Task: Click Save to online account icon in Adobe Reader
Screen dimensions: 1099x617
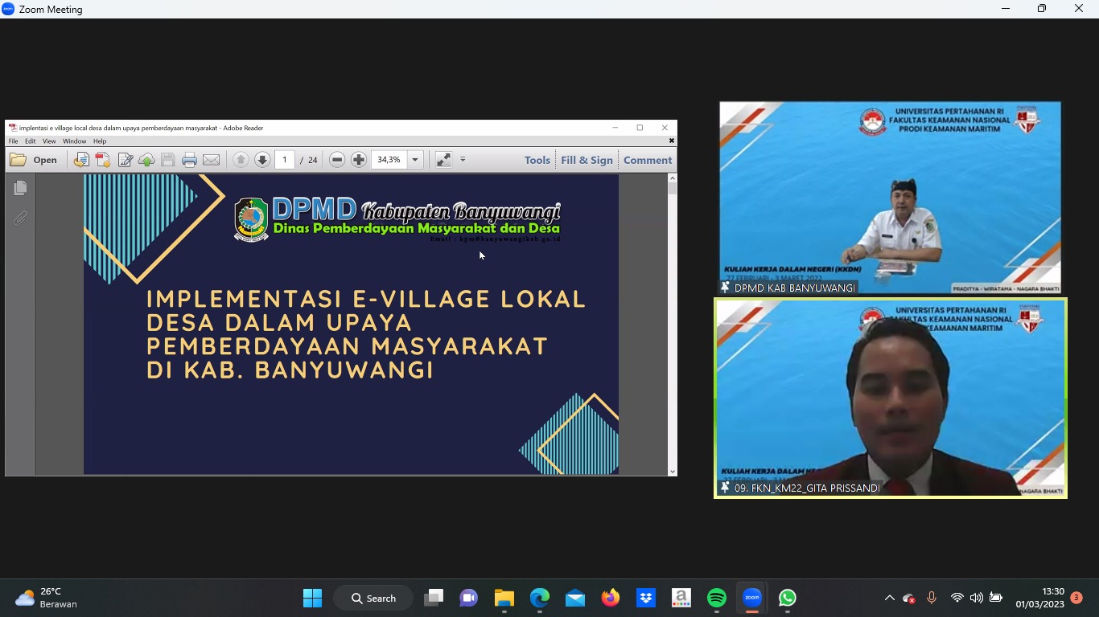Action: [x=81, y=160]
